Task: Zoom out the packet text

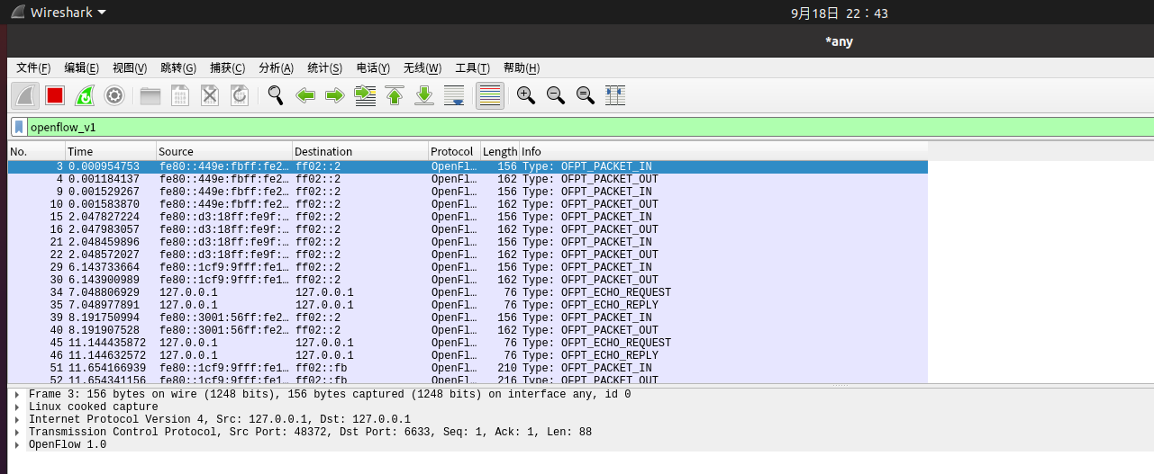Action: click(556, 95)
